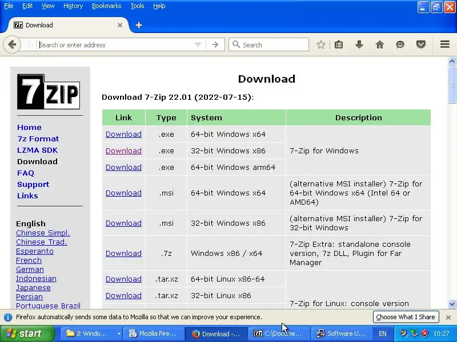Switch language to Esperanto
Screen dimensions: 457x342
coord(35,251)
